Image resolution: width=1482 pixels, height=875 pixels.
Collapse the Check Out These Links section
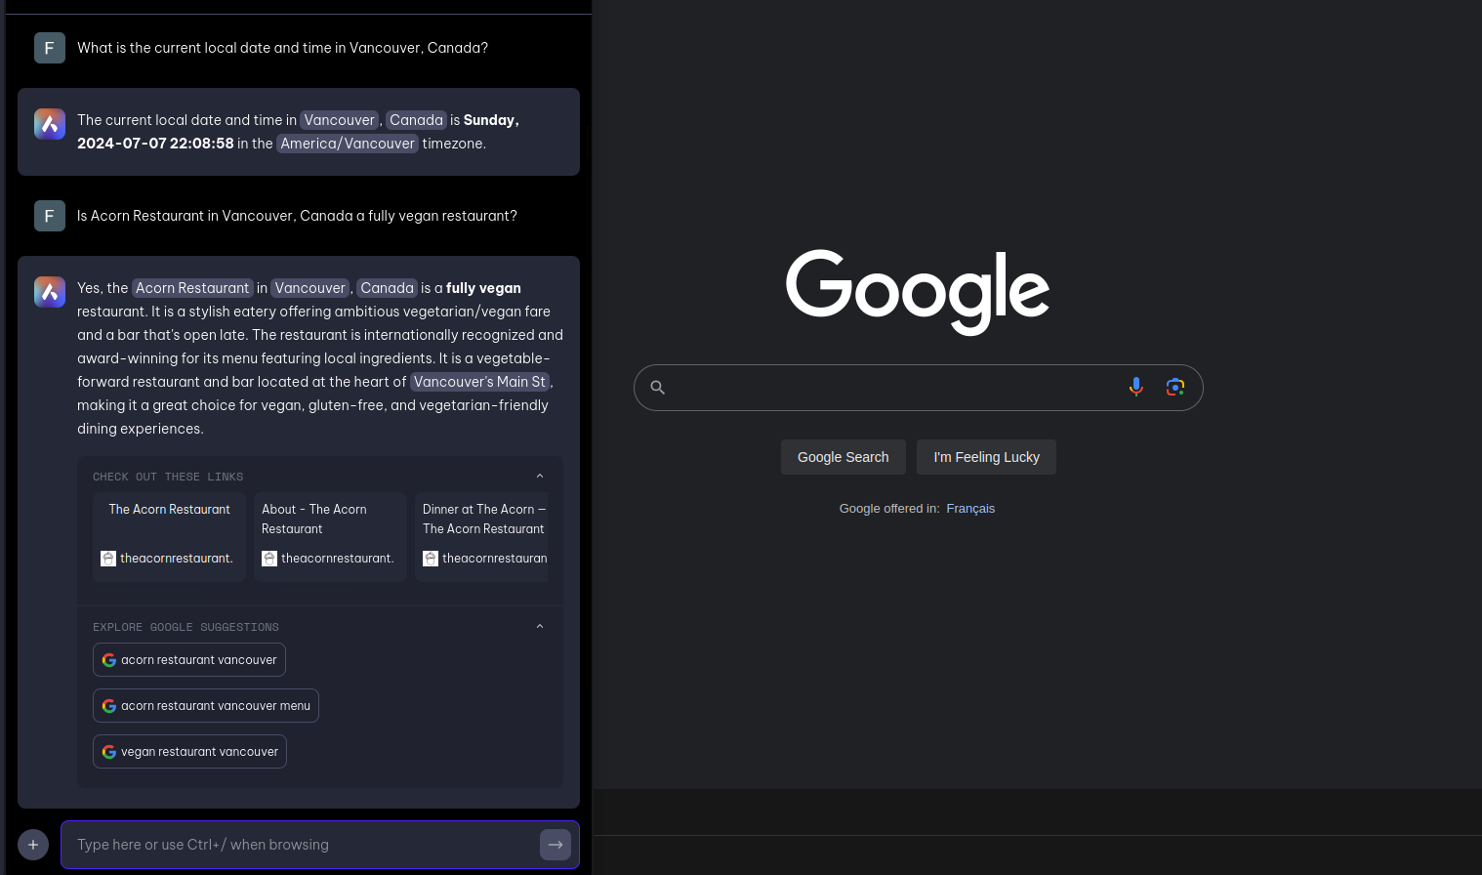tap(540, 477)
